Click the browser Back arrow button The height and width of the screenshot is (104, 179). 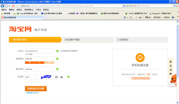(2, 6)
